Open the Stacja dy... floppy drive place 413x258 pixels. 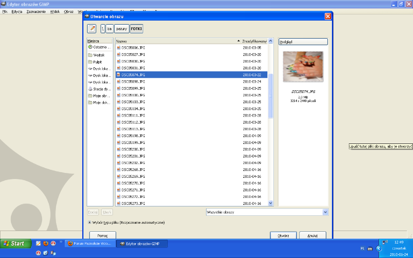tap(100, 89)
